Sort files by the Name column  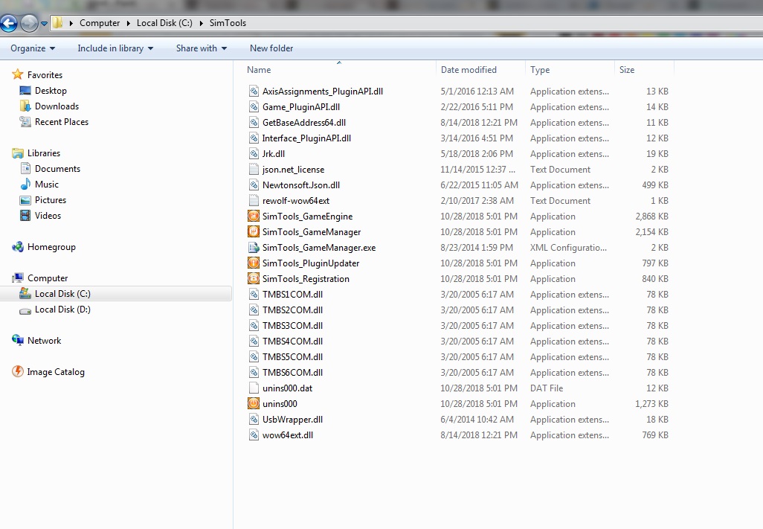tap(339, 70)
